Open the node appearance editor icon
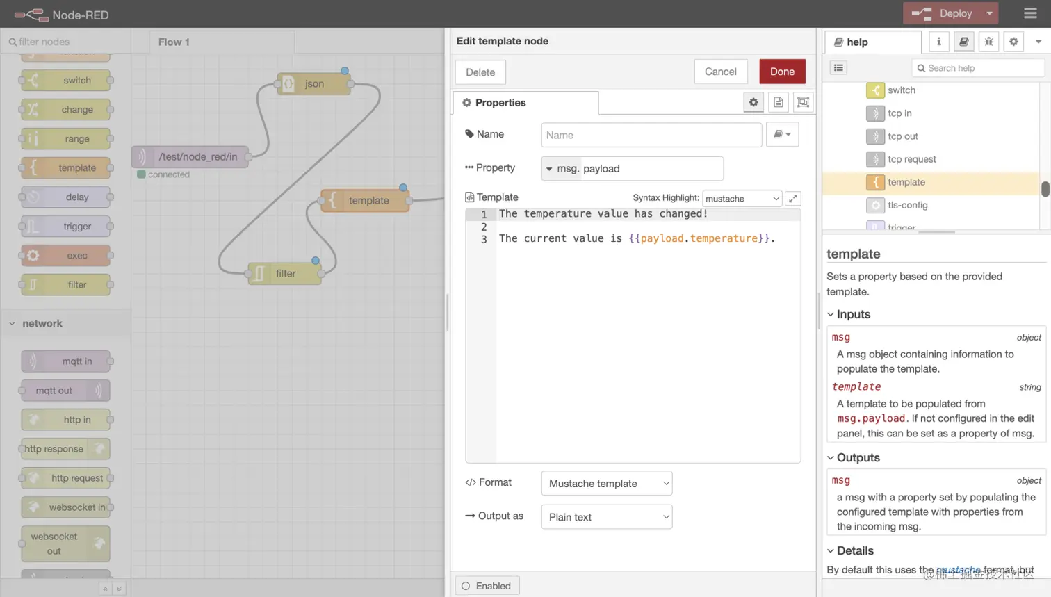This screenshot has height=597, width=1051. 804,102
